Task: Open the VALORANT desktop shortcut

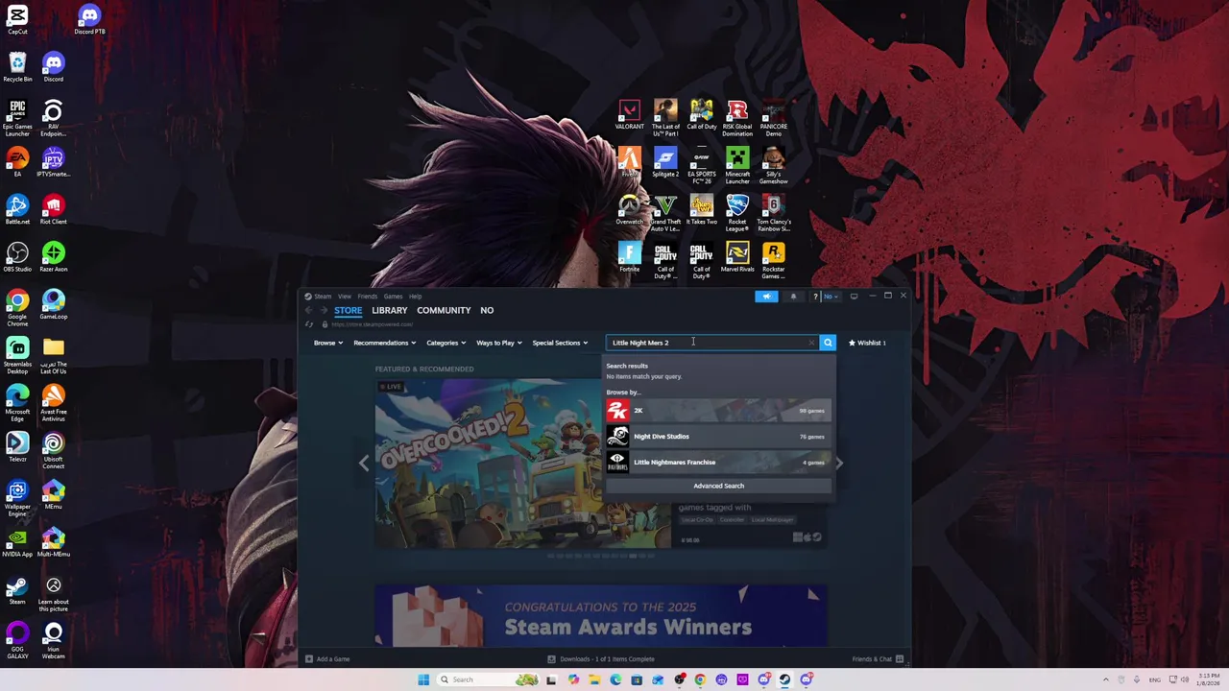Action: (630, 115)
